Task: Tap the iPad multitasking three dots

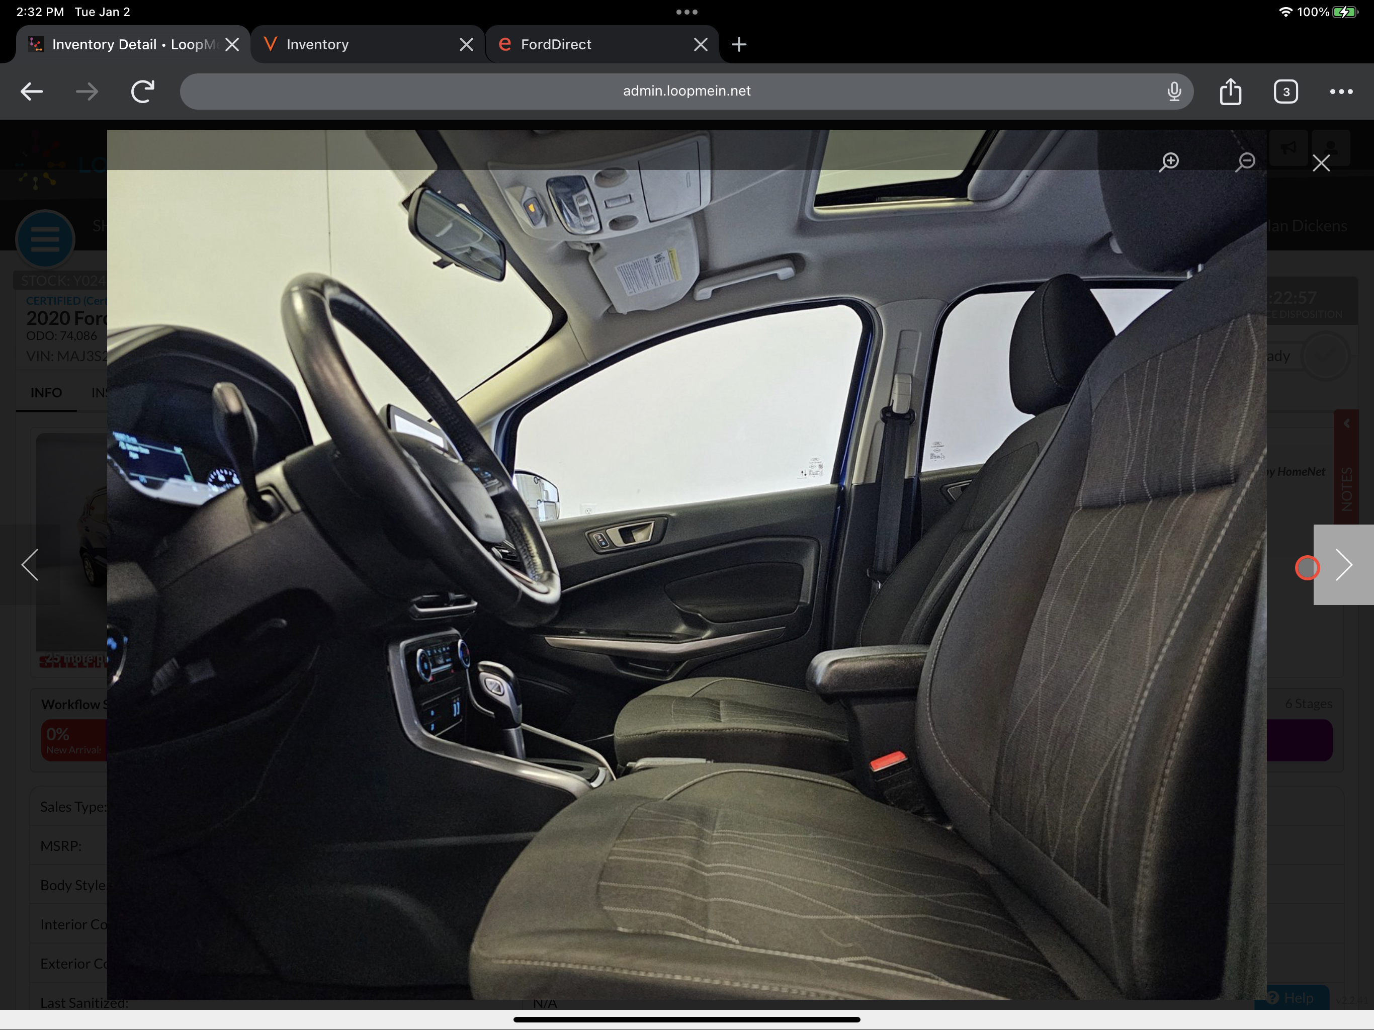Action: [x=686, y=12]
